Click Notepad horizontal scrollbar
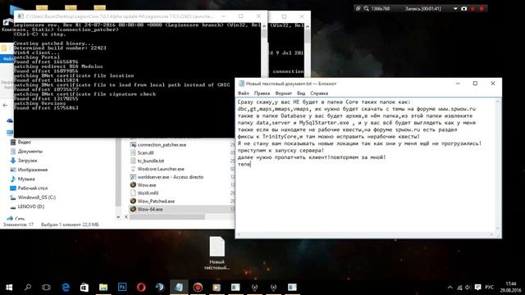Screen dimensions: 525x295 click(365, 234)
